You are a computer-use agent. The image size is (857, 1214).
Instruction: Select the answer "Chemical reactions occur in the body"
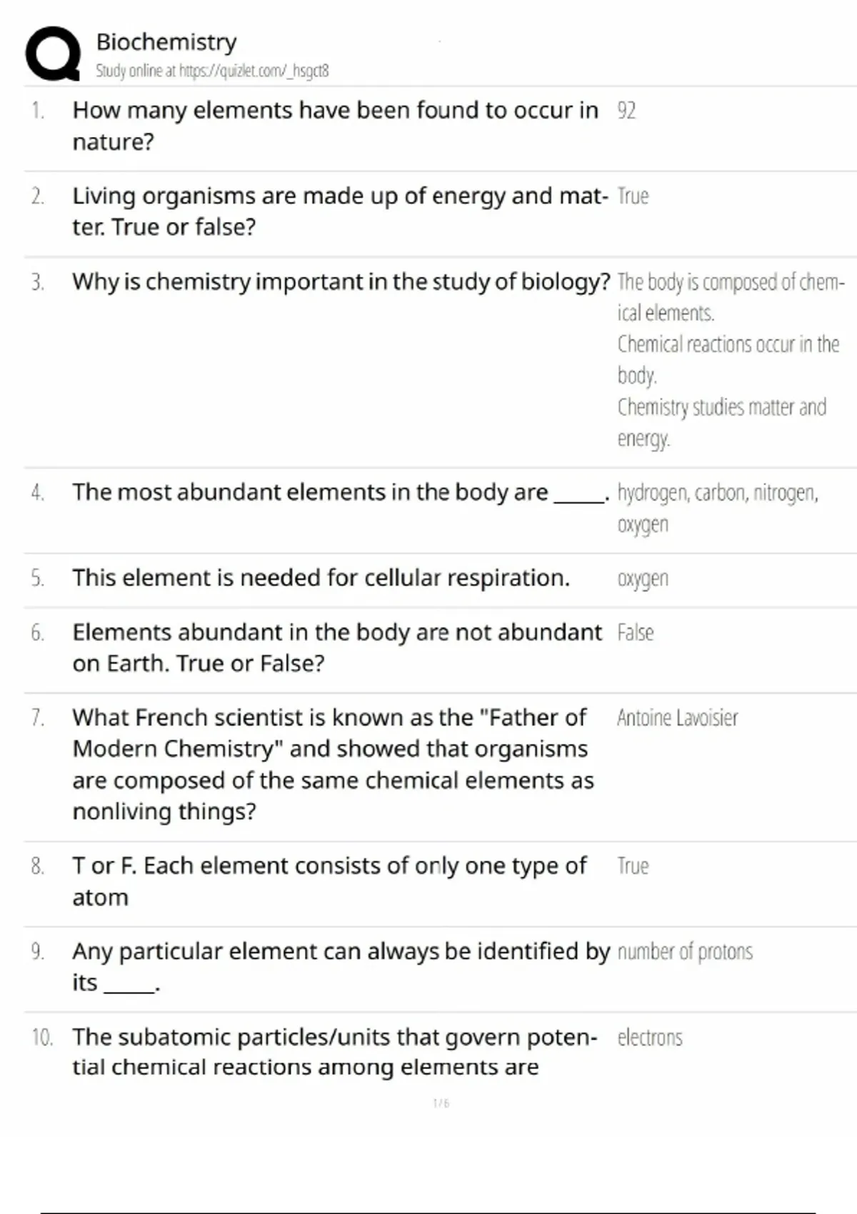(728, 359)
